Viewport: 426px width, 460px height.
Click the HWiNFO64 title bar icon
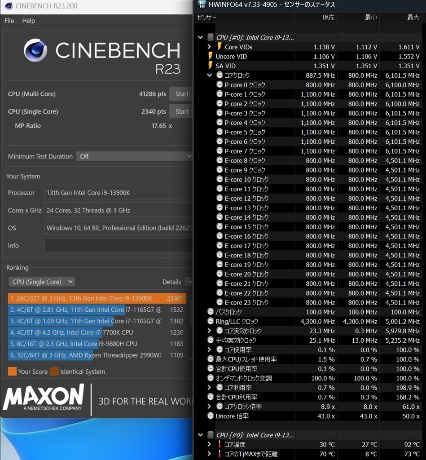pos(202,4)
